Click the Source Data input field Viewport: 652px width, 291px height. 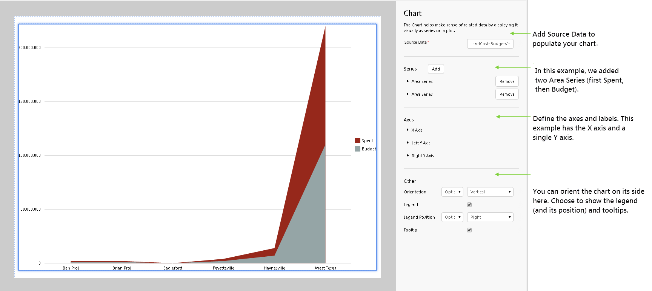click(x=490, y=44)
